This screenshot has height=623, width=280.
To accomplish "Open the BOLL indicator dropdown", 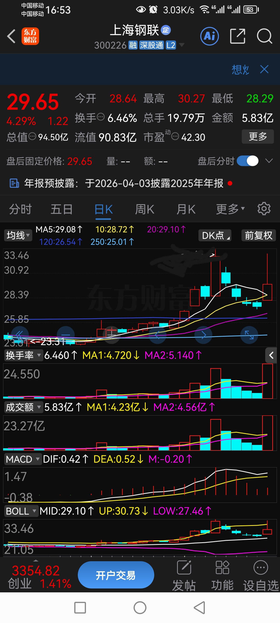I will pyautogui.click(x=21, y=511).
